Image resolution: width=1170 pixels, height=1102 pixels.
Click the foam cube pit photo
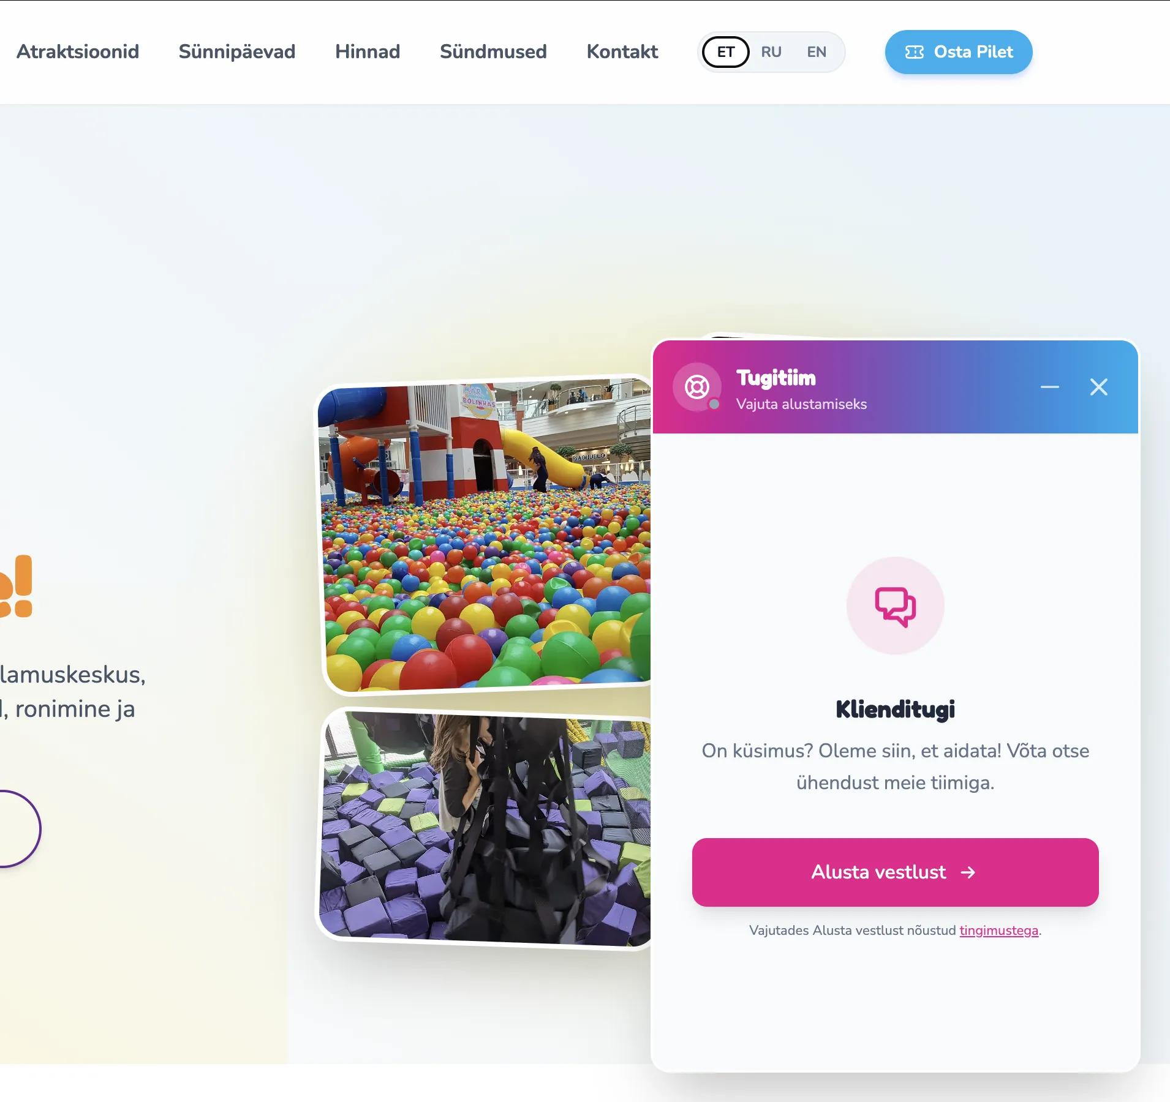(484, 828)
